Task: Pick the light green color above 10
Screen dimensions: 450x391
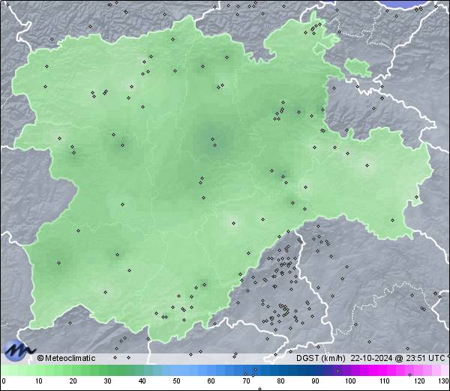Action: click(39, 370)
